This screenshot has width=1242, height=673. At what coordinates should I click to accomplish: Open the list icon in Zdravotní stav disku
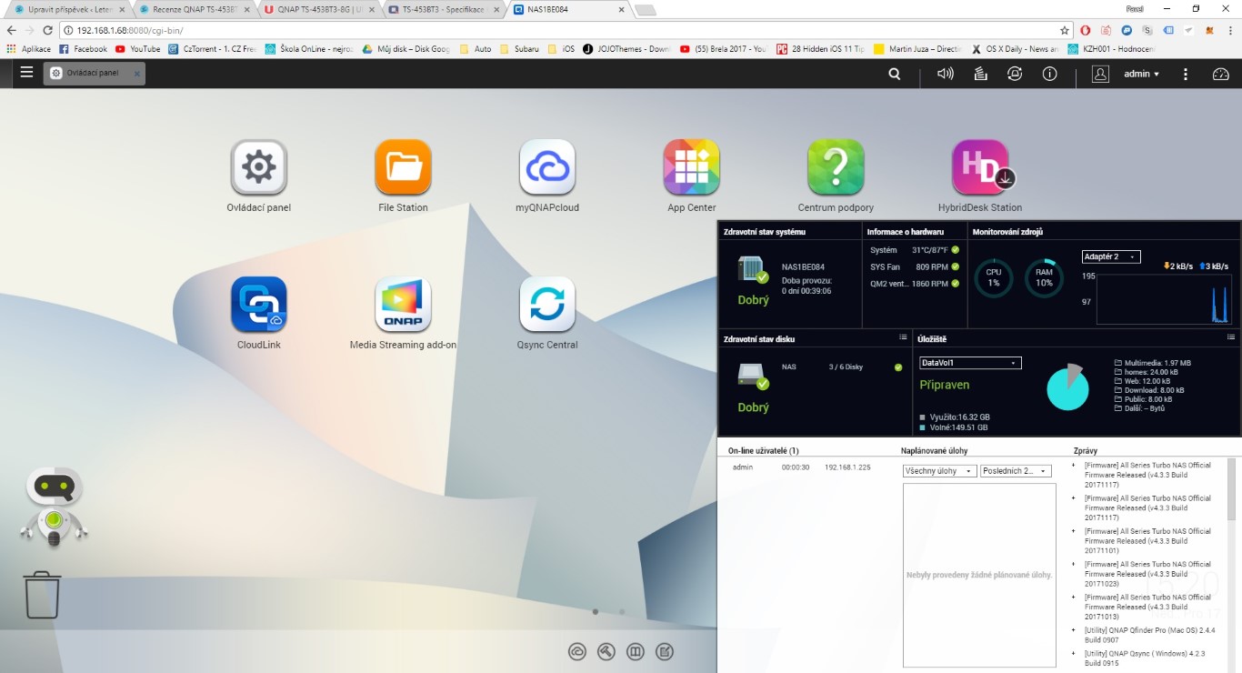pyautogui.click(x=903, y=337)
